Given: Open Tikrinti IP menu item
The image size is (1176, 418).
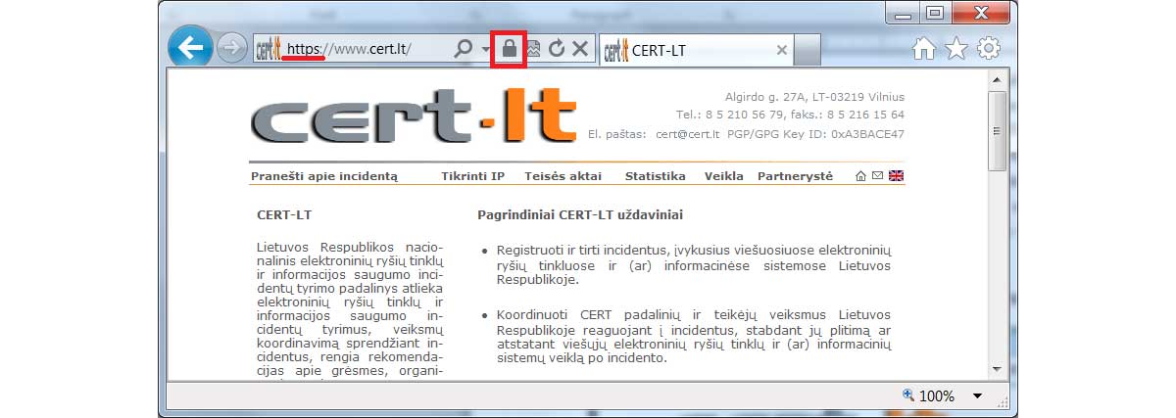Looking at the screenshot, I should tap(472, 176).
